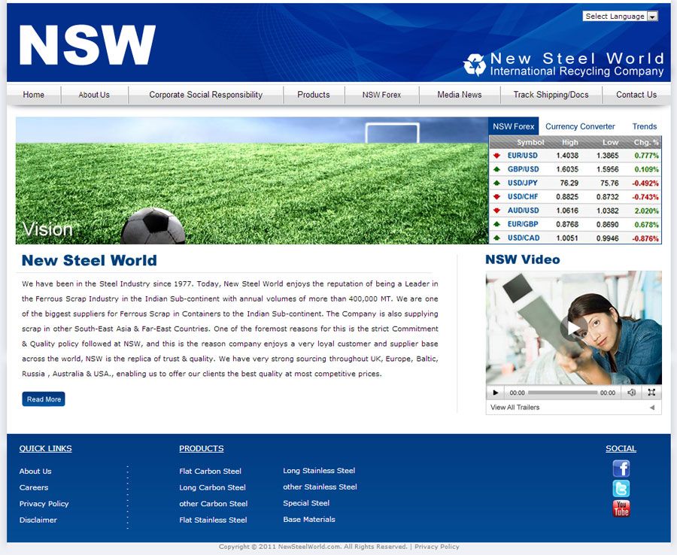677x555 pixels.
Task: Switch the video to fullscreen
Action: [x=651, y=393]
